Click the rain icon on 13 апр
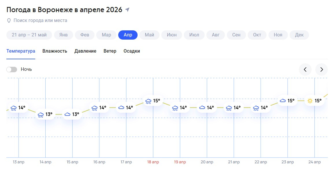 [14, 108]
